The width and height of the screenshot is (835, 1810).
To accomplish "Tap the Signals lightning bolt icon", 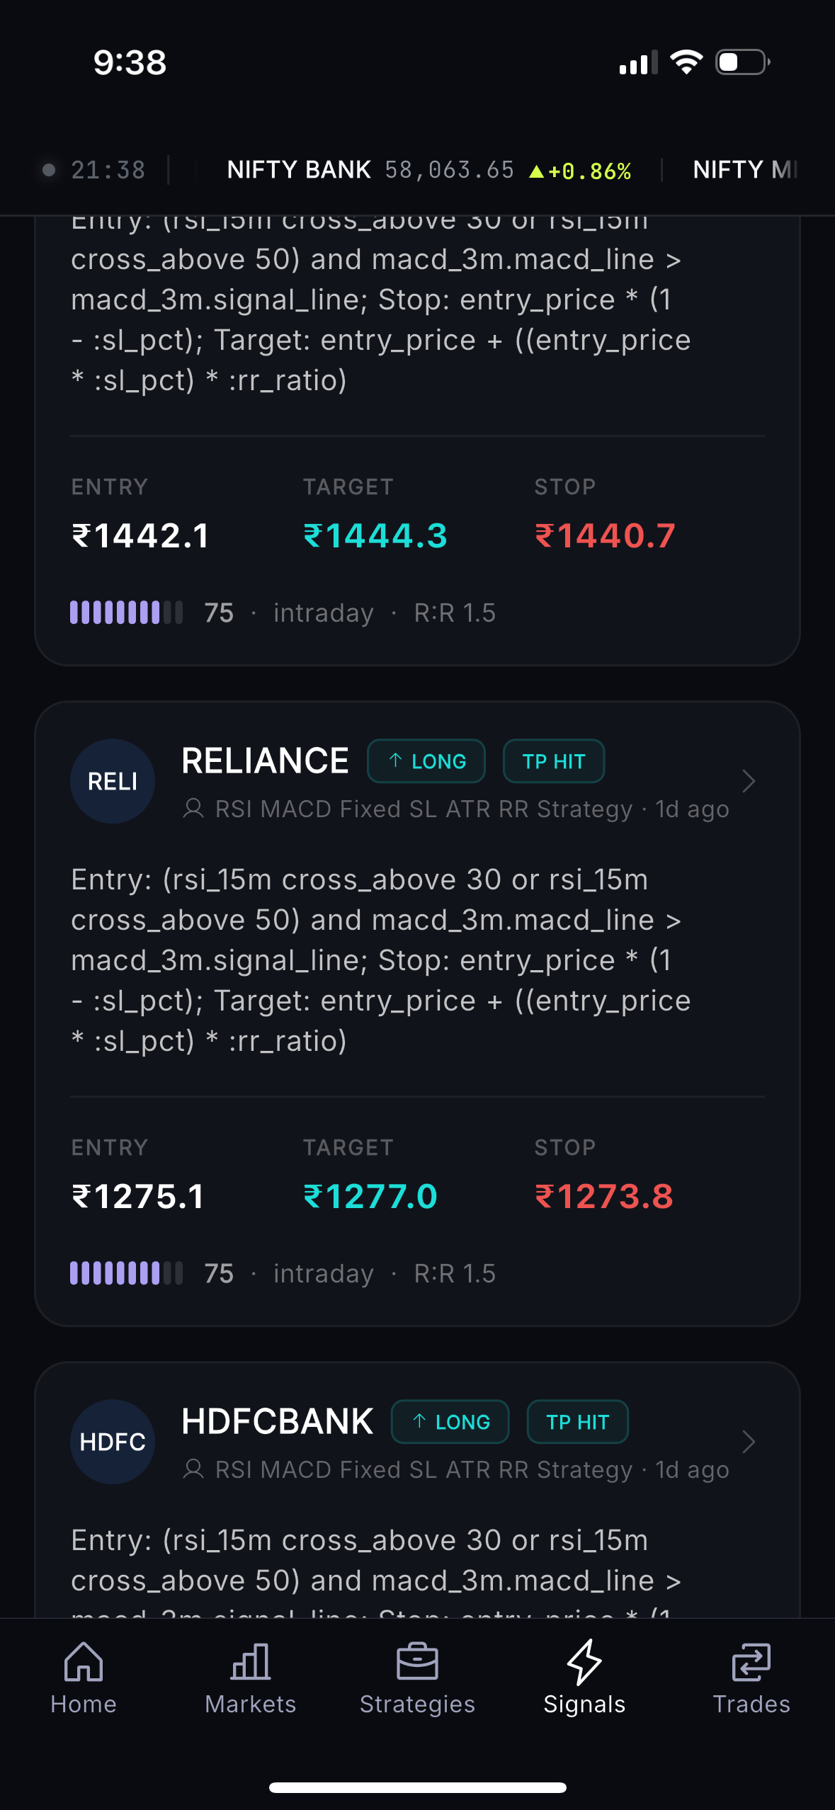I will coord(584,1661).
